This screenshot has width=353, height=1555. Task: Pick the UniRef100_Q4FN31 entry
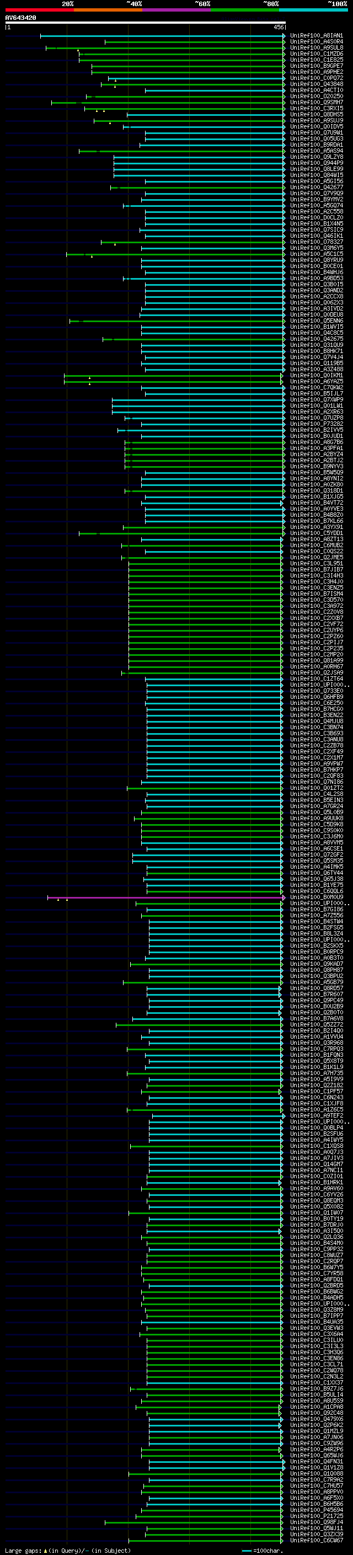[317, 1461]
